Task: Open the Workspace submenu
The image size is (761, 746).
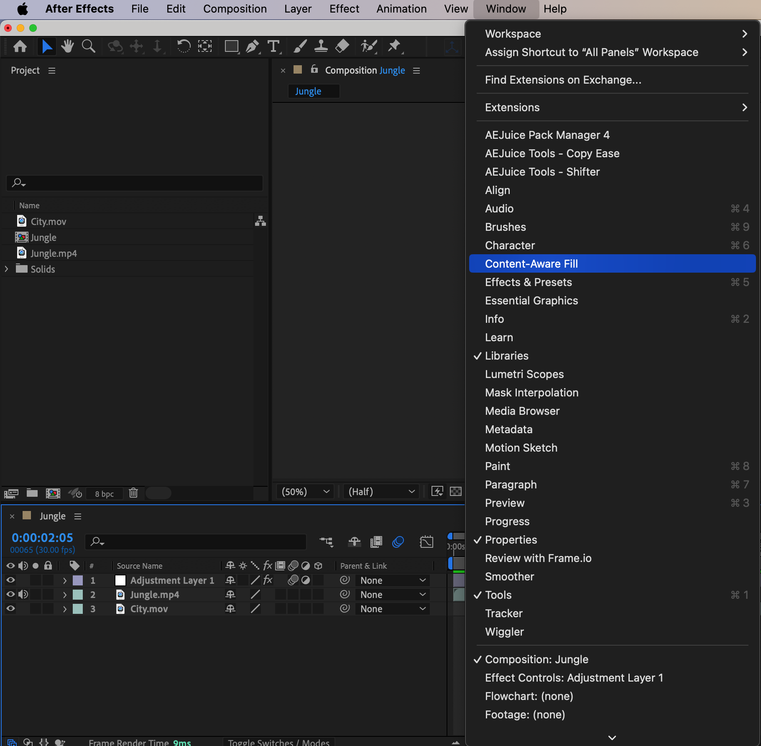Action: coord(612,34)
